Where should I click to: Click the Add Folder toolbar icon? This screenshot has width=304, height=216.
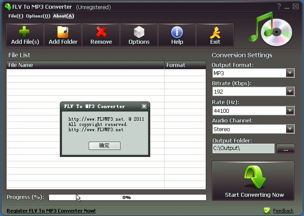[63, 32]
